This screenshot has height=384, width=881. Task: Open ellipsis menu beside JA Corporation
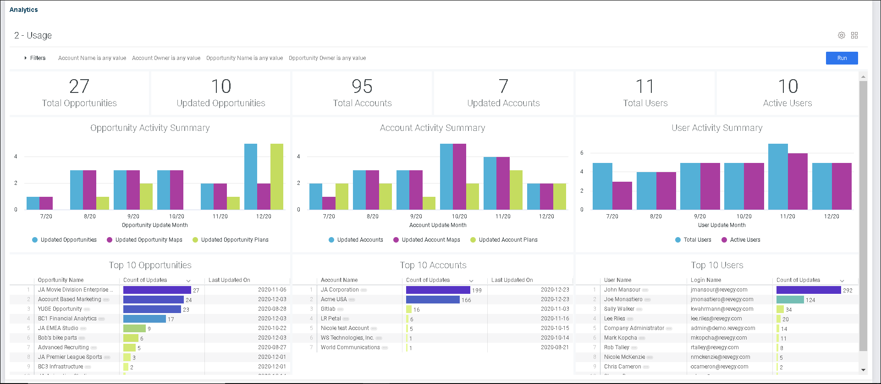[363, 290]
